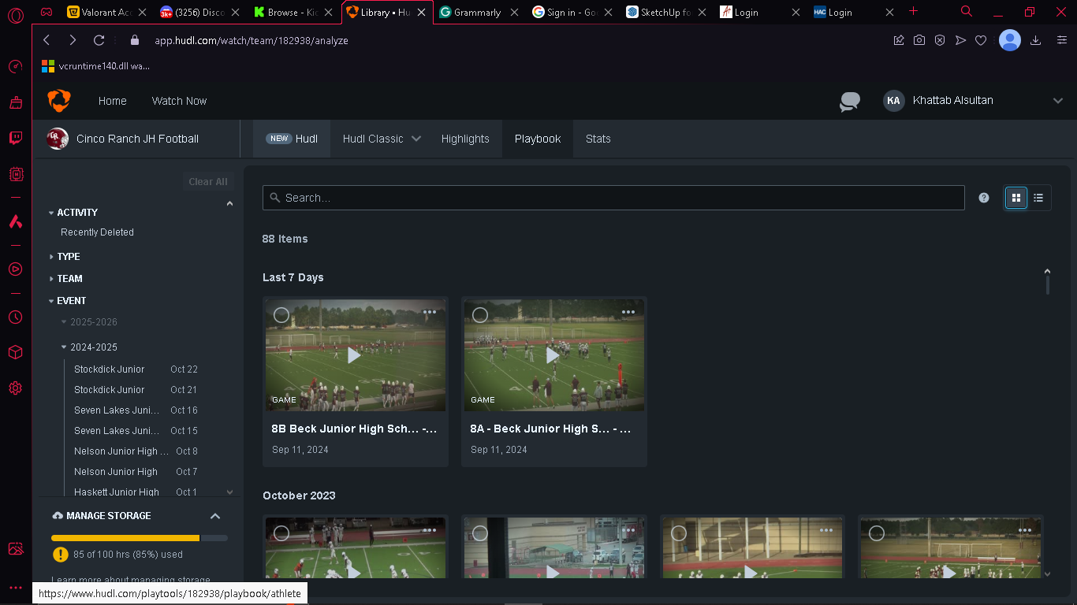
Task: Click the GX Control speedometer icon
Action: [x=16, y=67]
